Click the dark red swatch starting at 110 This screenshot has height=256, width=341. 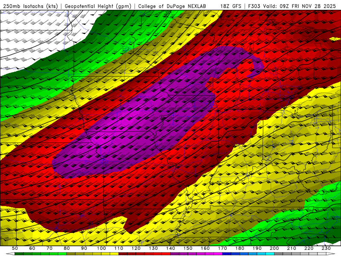tap(123, 254)
